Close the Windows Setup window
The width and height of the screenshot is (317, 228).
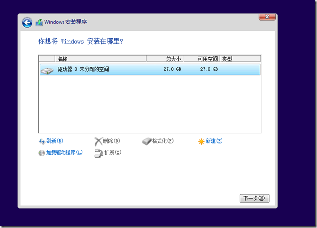pyautogui.click(x=267, y=17)
